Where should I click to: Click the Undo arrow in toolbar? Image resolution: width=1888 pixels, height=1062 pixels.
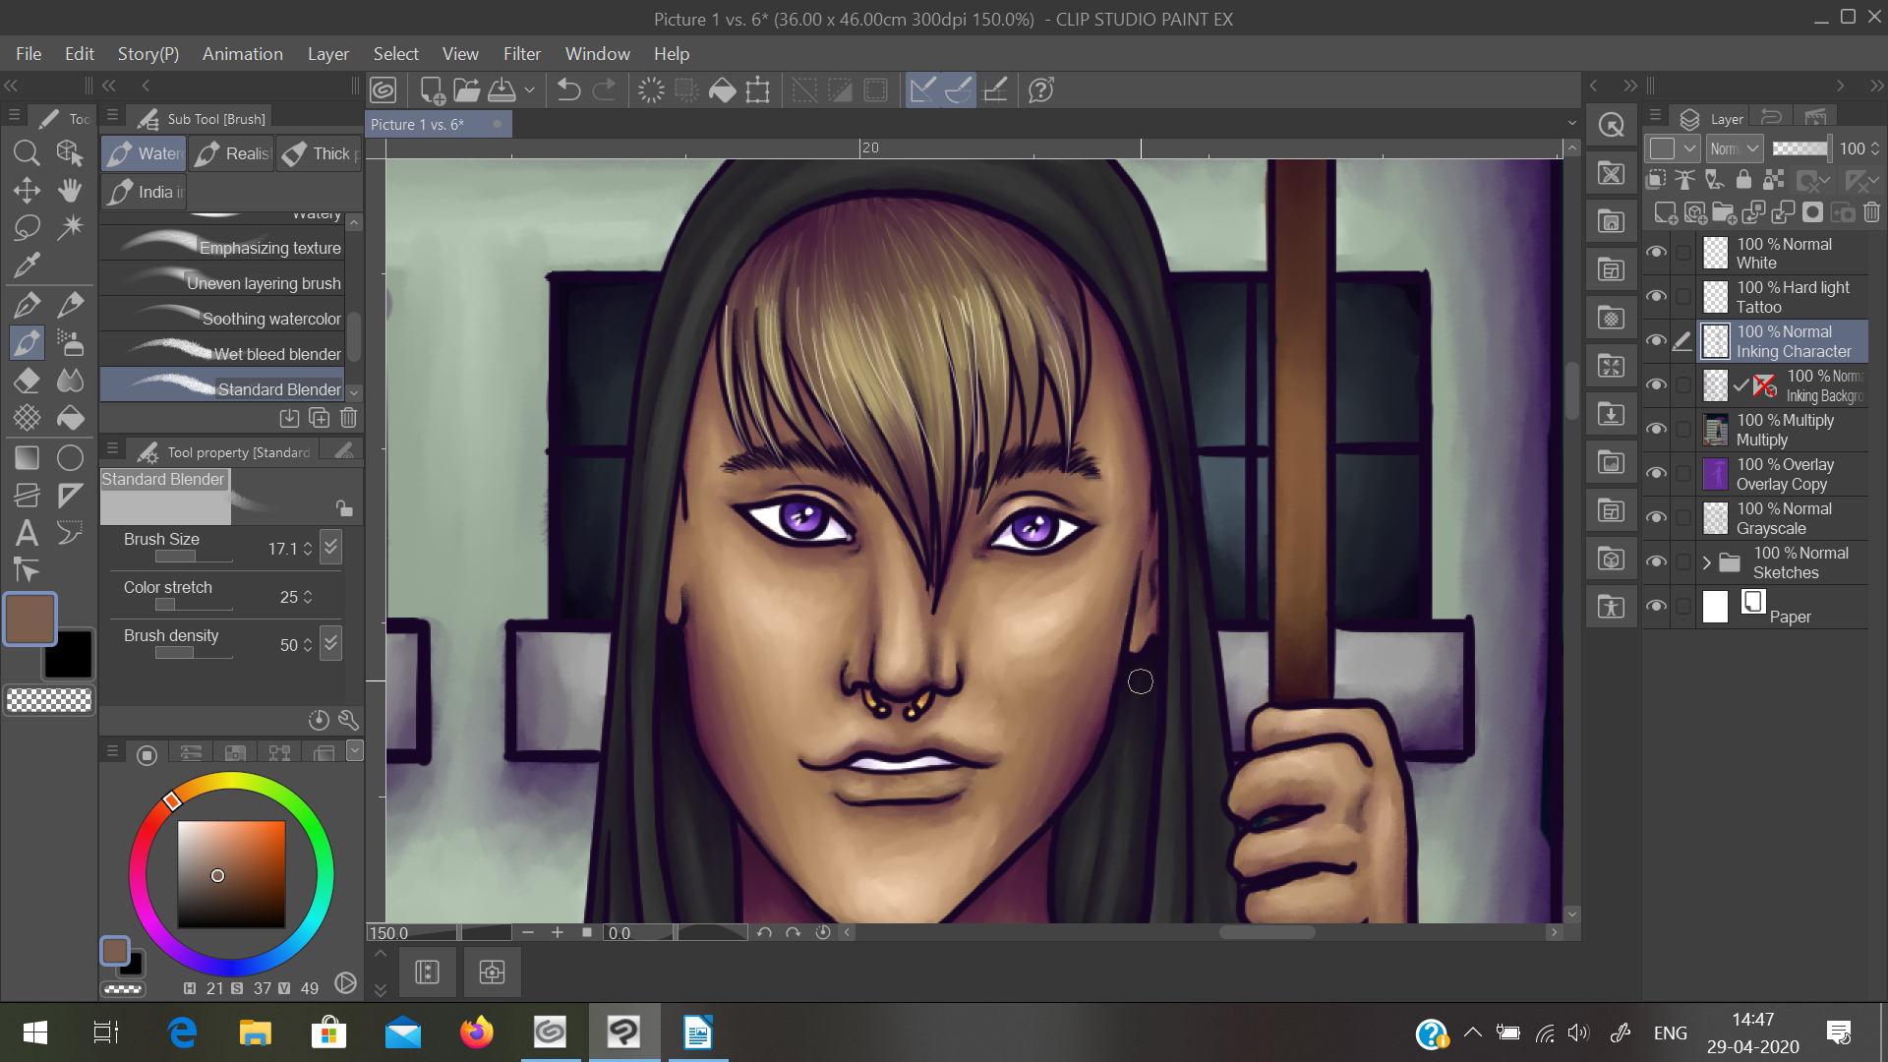[x=568, y=90]
